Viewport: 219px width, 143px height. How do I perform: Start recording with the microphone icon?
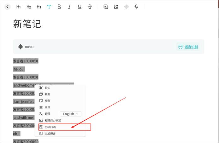pos(136,7)
